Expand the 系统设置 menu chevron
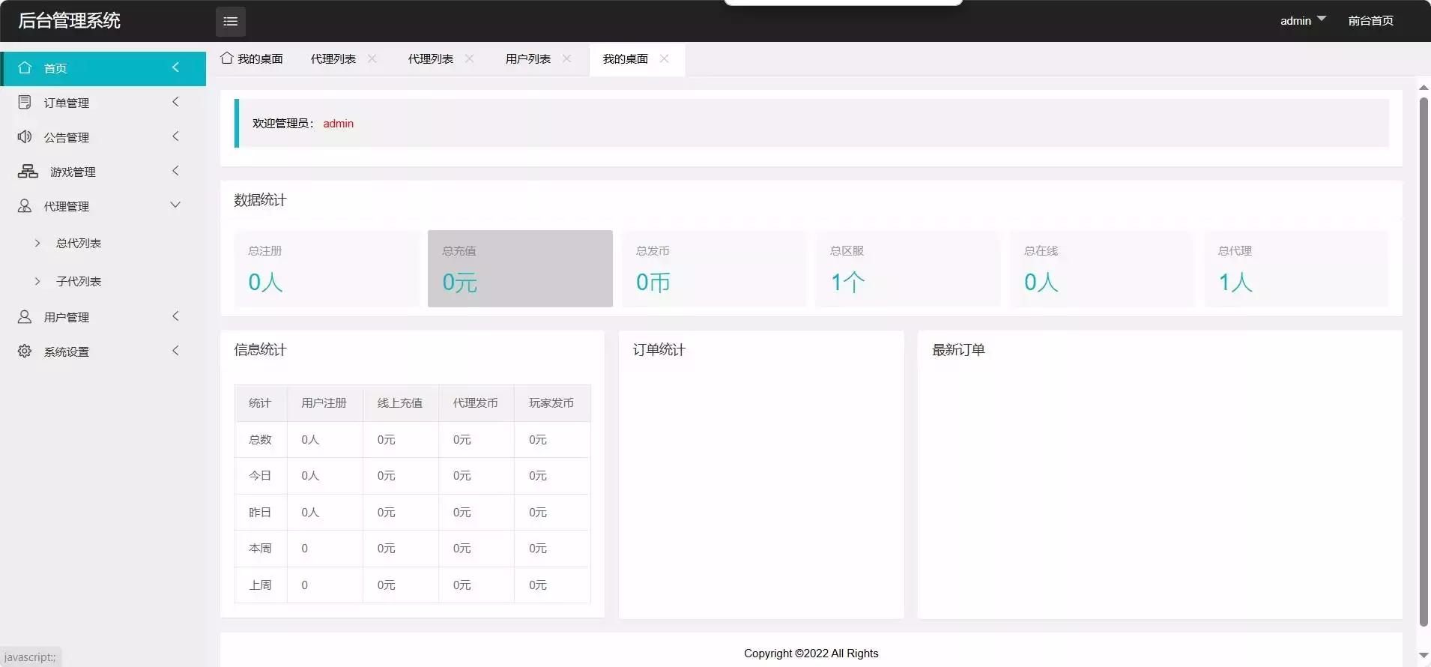 pyautogui.click(x=175, y=350)
